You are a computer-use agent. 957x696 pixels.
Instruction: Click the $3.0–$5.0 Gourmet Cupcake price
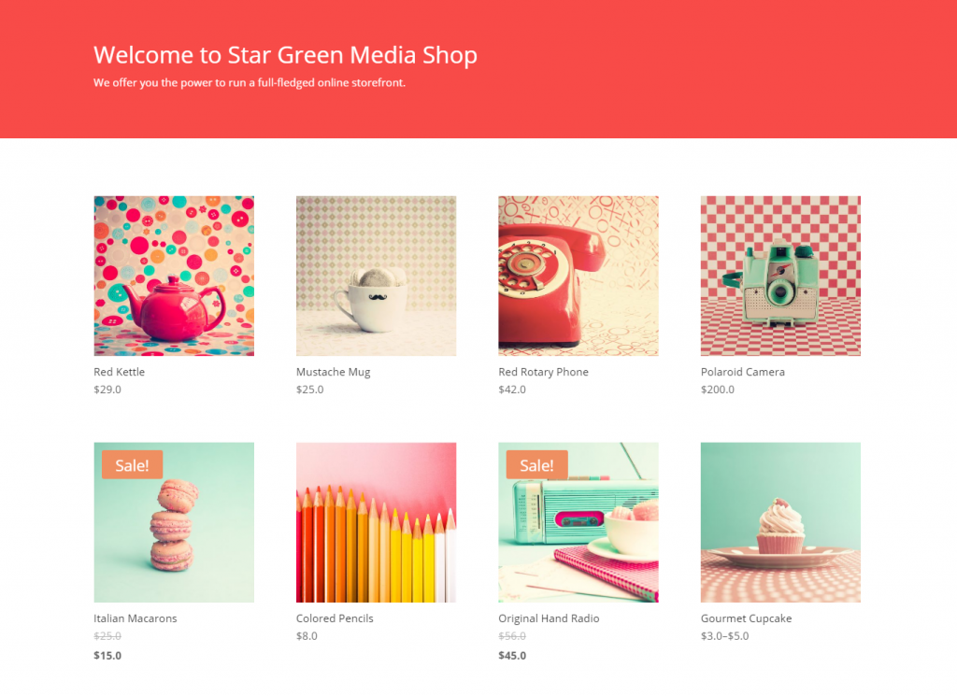(x=724, y=635)
